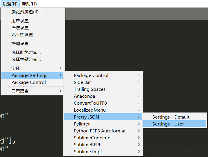Image resolution: width=208 pixels, height=157 pixels.
Task: Open 无干扰设置 entry
Action: click(22, 35)
